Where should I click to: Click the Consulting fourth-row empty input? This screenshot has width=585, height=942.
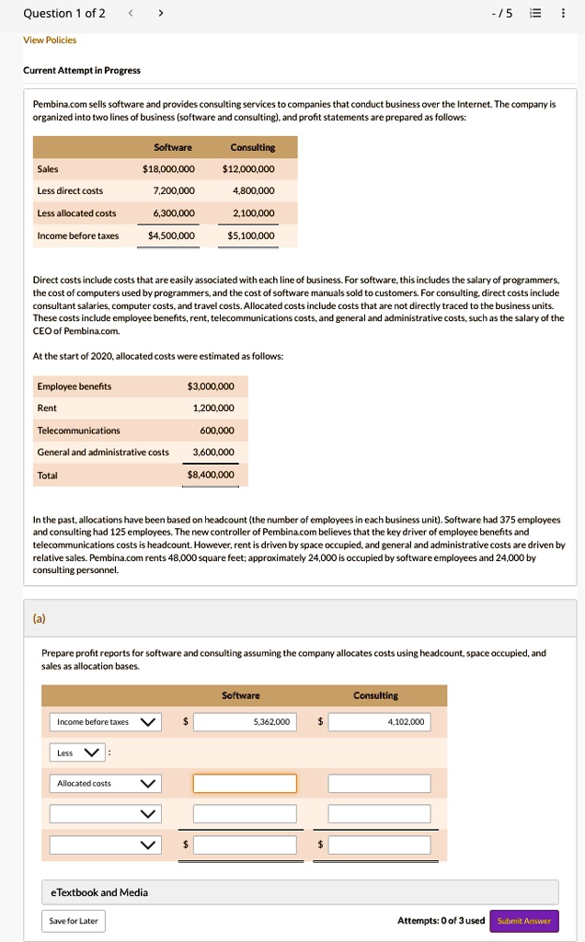380,814
